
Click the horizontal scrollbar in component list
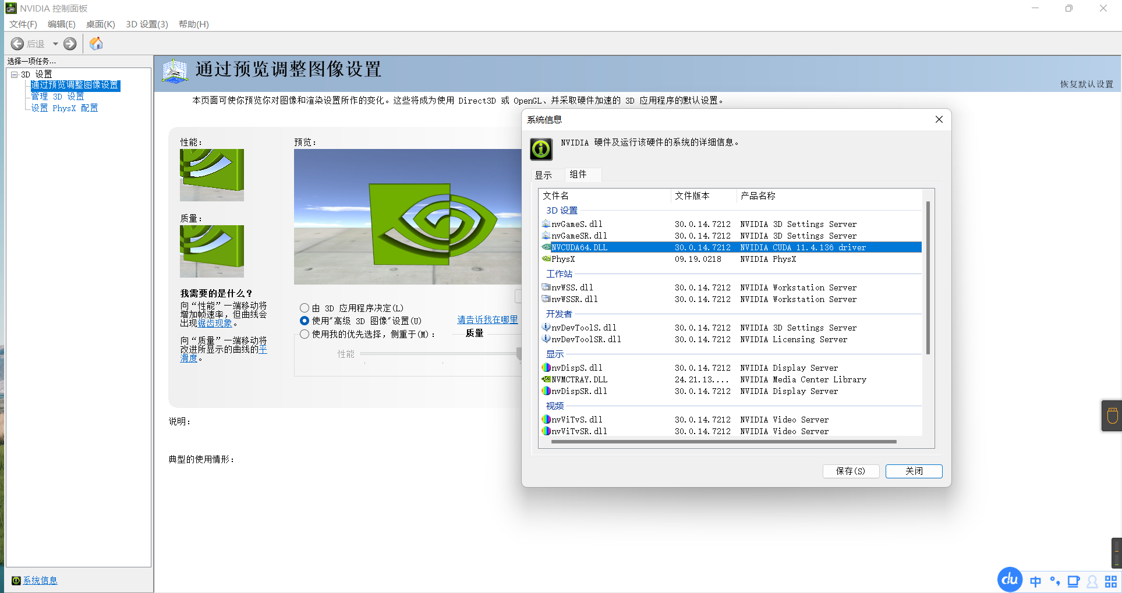(724, 442)
